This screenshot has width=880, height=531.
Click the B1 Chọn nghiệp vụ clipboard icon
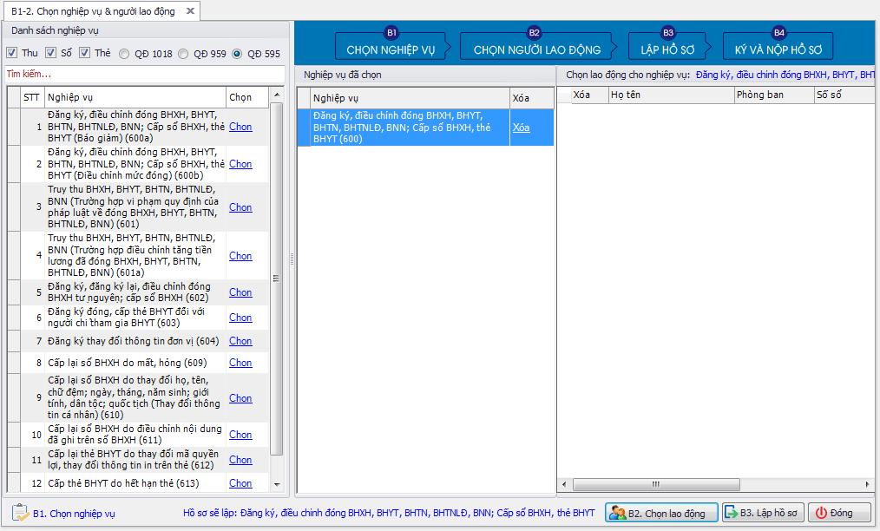(20, 513)
